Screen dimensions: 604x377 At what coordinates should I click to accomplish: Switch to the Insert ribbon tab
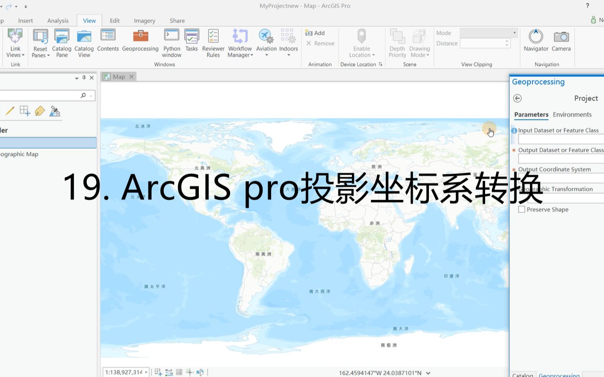(x=25, y=20)
